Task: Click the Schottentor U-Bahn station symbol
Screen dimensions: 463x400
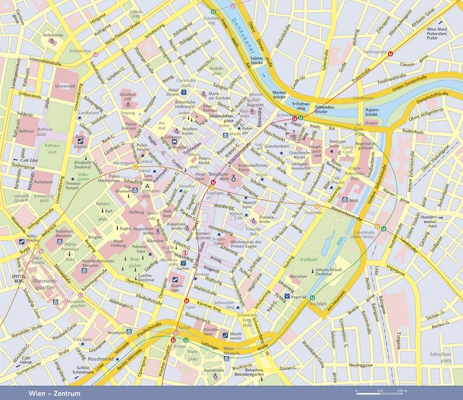Action: pos(96,54)
